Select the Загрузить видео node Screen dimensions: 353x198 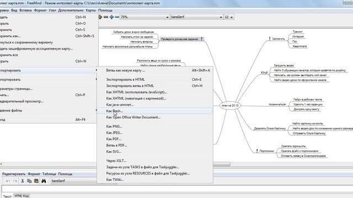284,65
